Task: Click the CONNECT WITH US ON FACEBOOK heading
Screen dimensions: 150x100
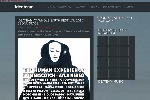Action: coord(115,19)
